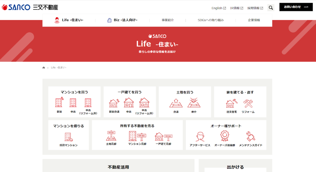
Task: Select 中古(リフォーム済) under 一戸建てを買う
Action: 144,106
